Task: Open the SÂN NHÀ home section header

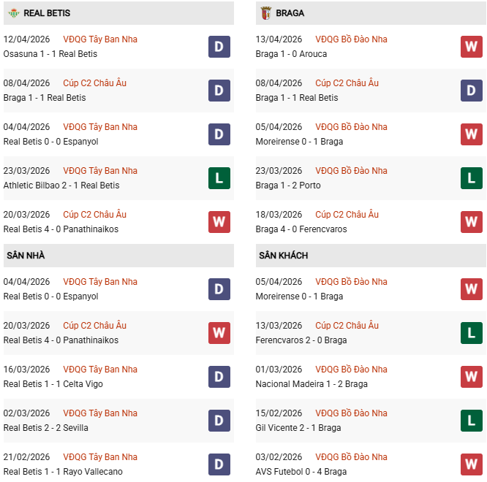Action: coord(26,256)
